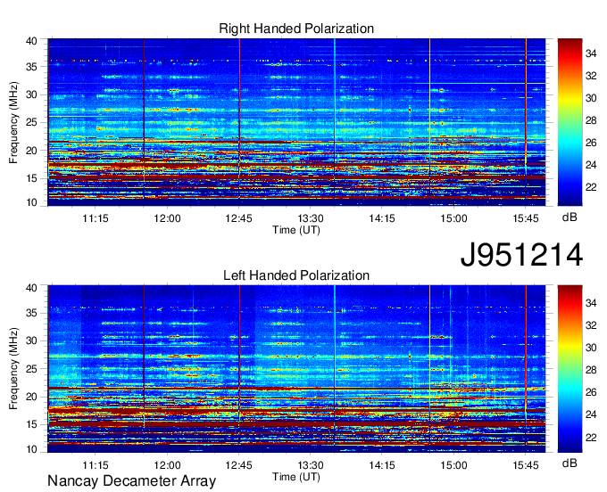Click "Time (UT)" label under the Left Handed plot

point(296,477)
